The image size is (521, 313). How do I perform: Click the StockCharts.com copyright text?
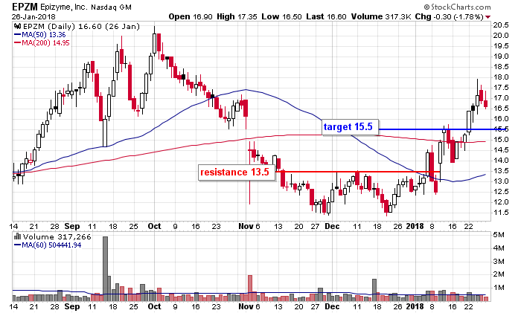point(457,7)
